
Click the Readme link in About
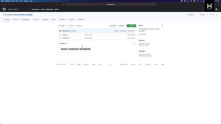[x=142, y=34]
